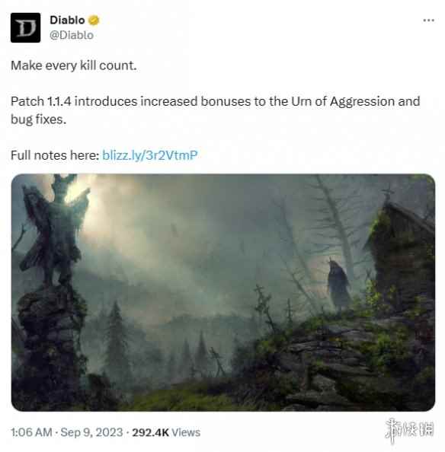The image size is (445, 452).
Task: Click the @Diablo handle
Action: [72, 35]
